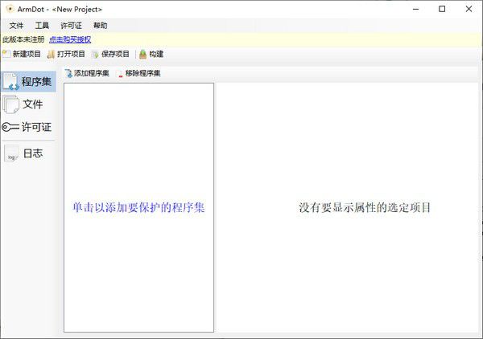Viewport: 483px width, 339px height.
Task: Click the 新建项目 label in the toolbar
Action: coord(27,54)
